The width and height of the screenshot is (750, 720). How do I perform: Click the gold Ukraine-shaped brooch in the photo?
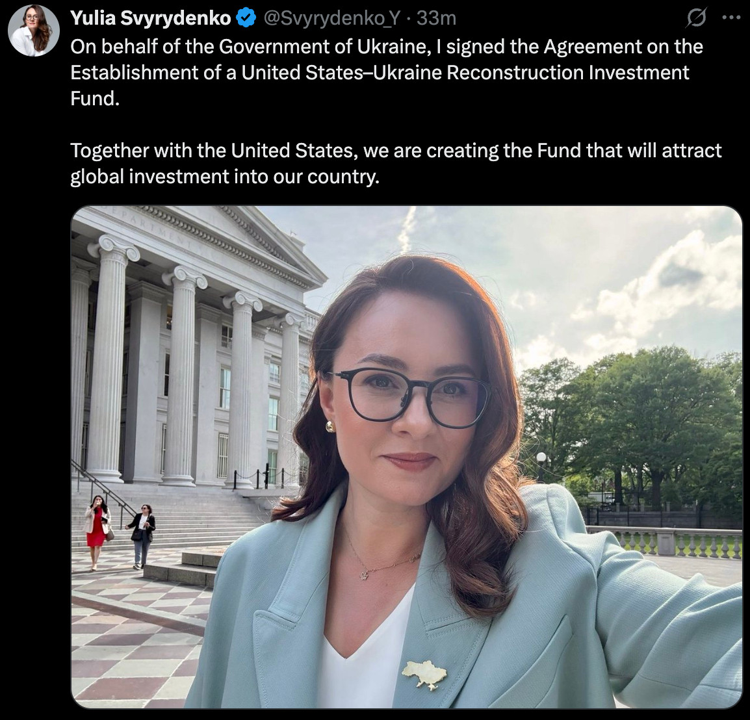[x=424, y=675]
